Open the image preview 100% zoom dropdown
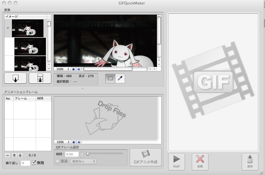 coord(63,69)
